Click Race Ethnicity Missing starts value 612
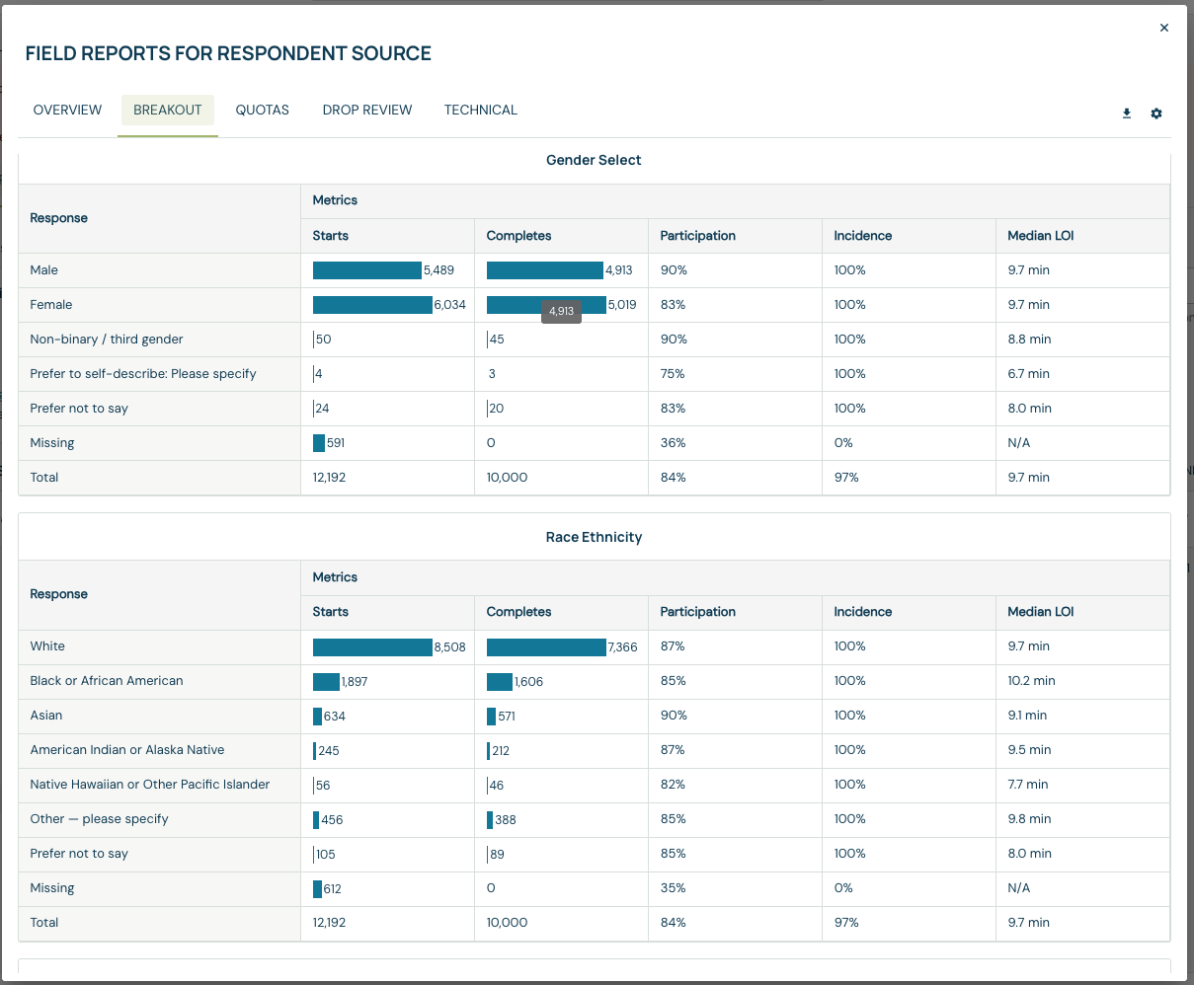 click(x=333, y=889)
